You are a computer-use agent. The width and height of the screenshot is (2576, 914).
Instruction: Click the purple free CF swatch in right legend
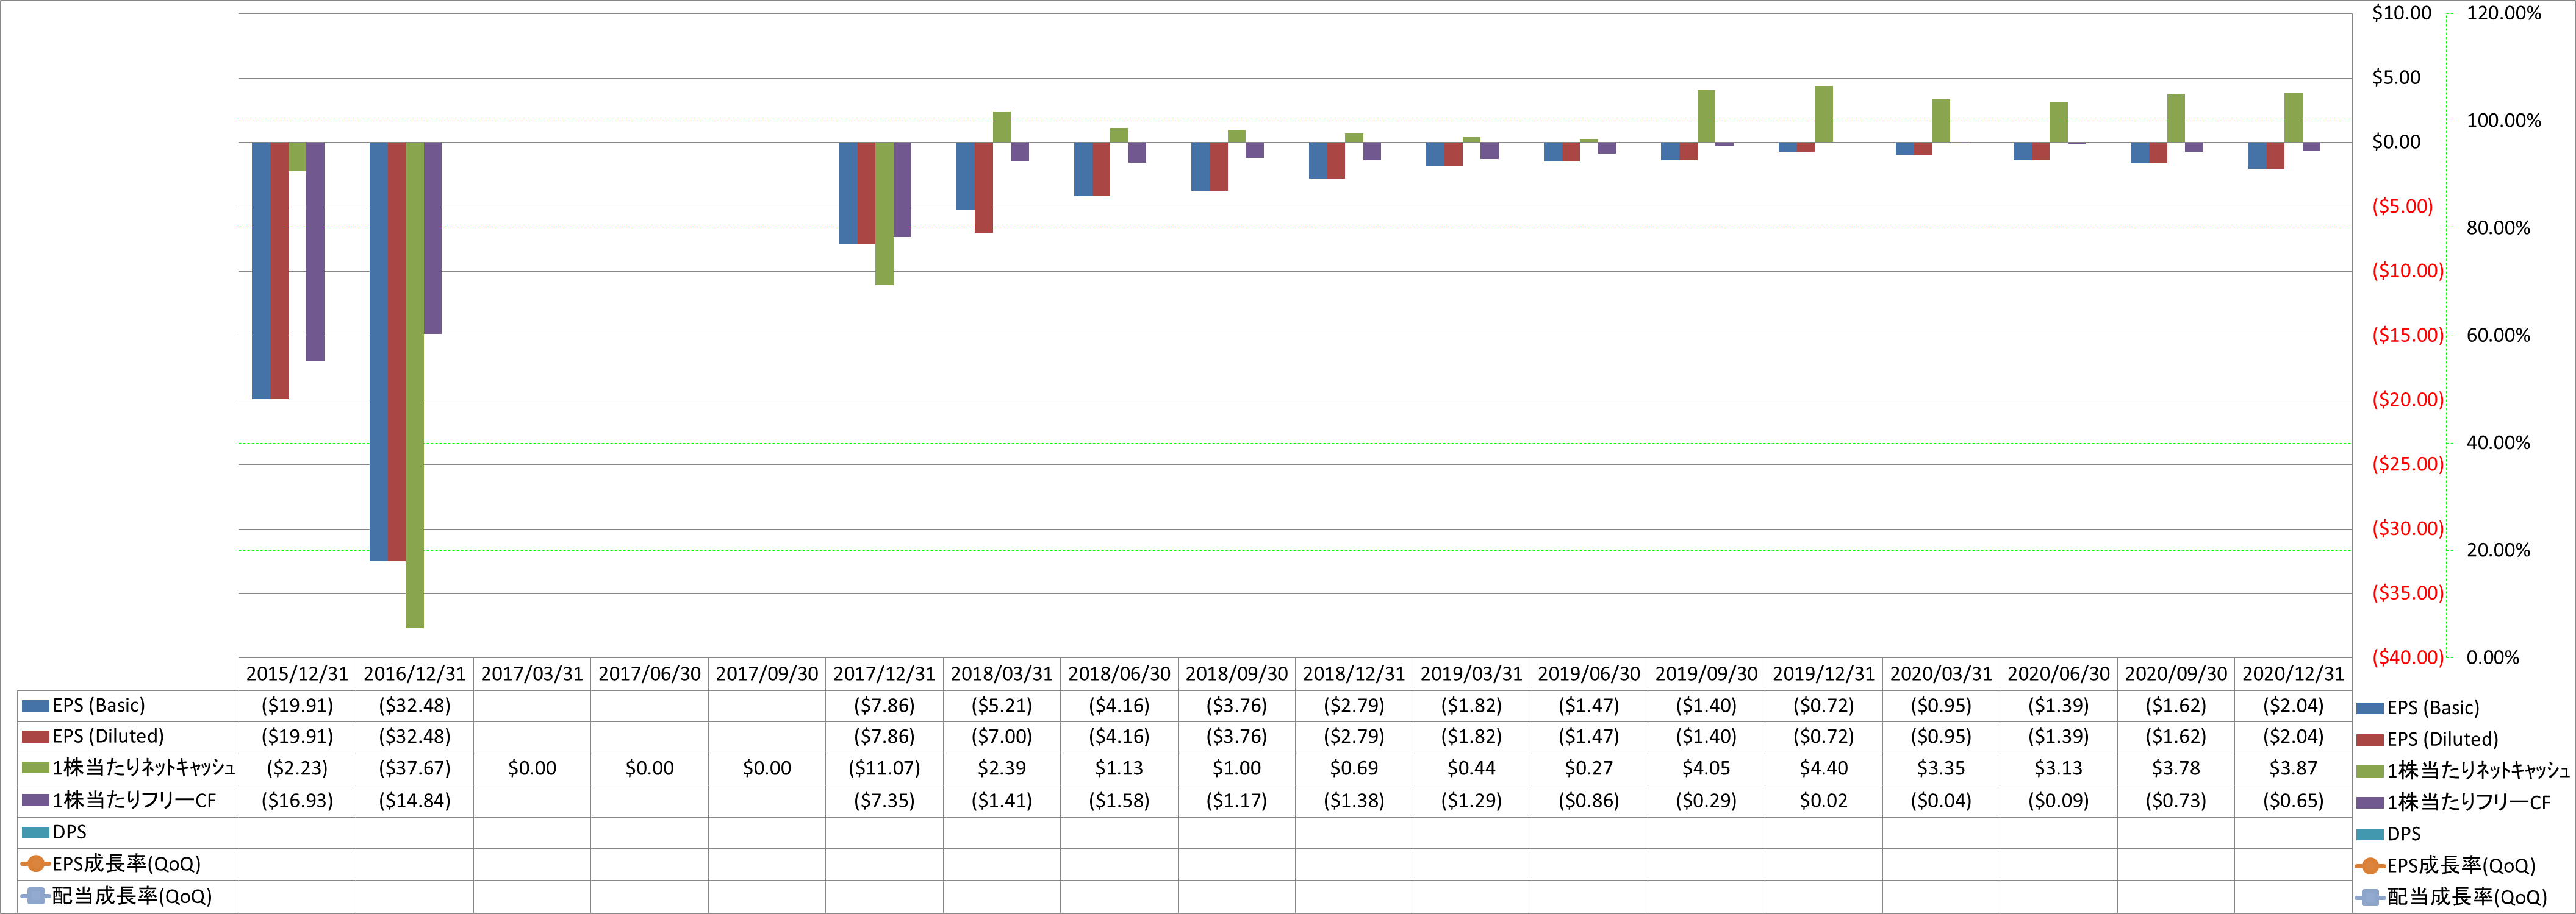tap(2370, 803)
